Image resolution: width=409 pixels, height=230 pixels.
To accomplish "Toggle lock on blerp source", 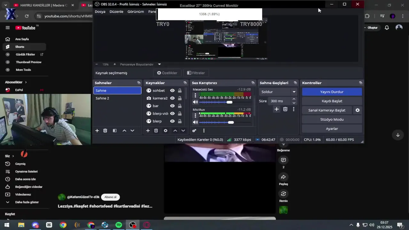I will 180,121.
